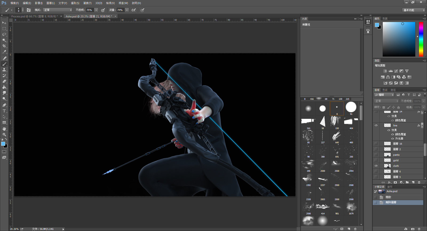Open the 基本功能 workspace dropdown

(413, 10)
